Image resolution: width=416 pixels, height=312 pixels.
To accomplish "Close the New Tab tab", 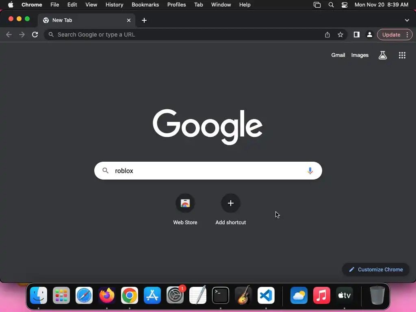I will click(x=129, y=20).
